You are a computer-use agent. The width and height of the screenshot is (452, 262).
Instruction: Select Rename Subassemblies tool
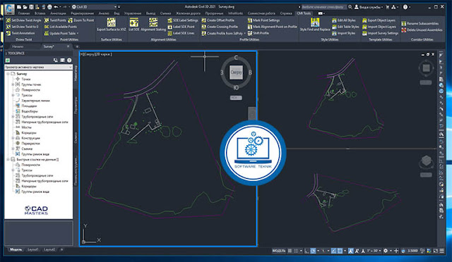coord(420,23)
